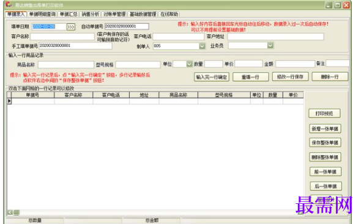Click the 修改一行保存 button
The width and height of the screenshot is (364, 224).
click(290, 77)
